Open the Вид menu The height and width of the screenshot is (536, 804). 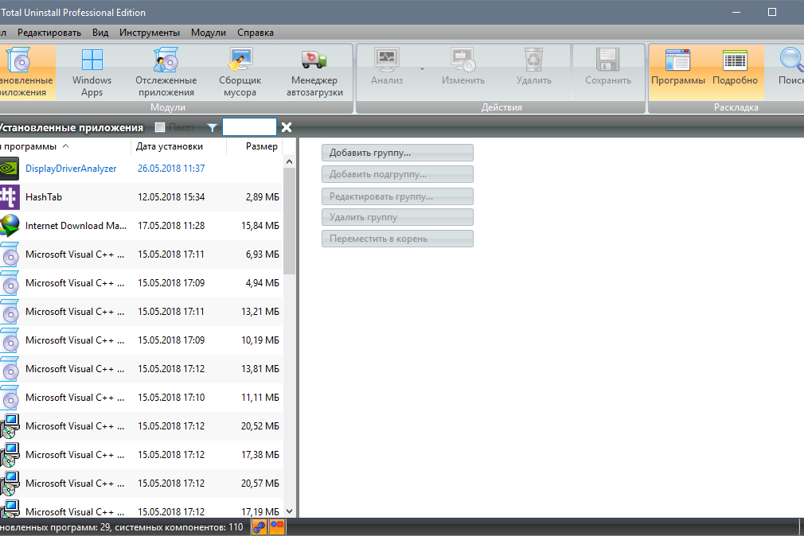click(100, 33)
